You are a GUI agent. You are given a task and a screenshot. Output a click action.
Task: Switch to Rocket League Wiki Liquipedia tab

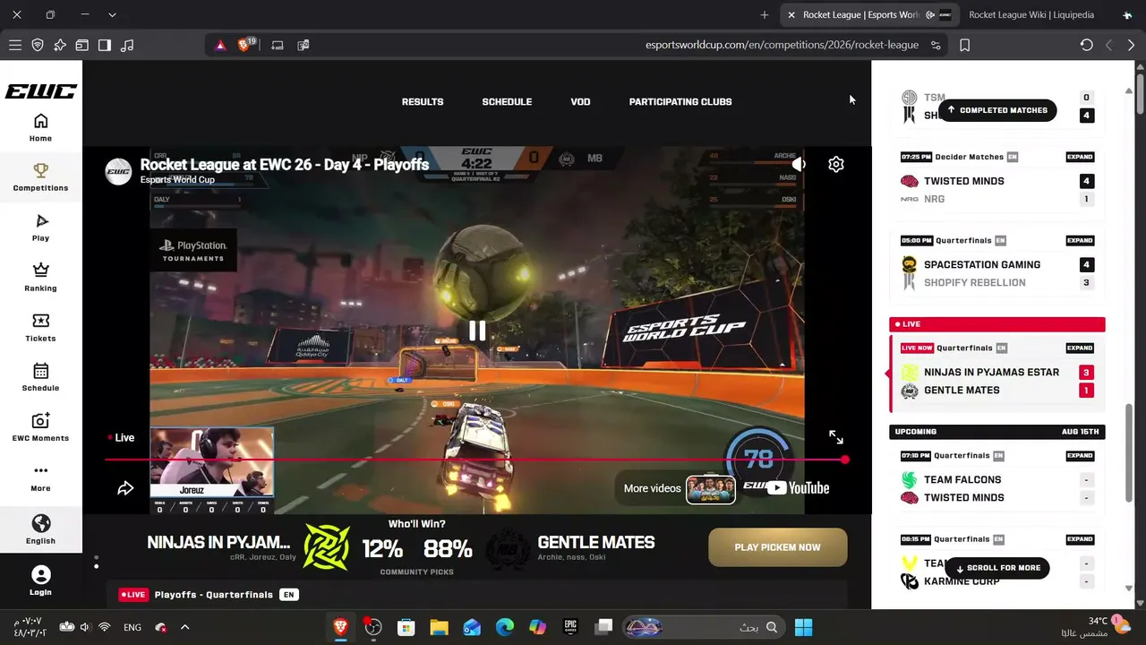pyautogui.click(x=1031, y=15)
